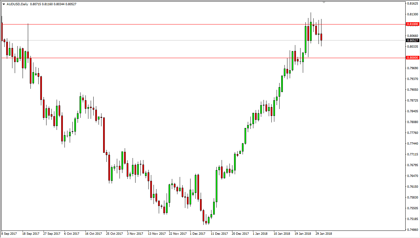Click the 8 Sep 2017 date label
This screenshot has height=238, width=420.
pyautogui.click(x=9, y=234)
